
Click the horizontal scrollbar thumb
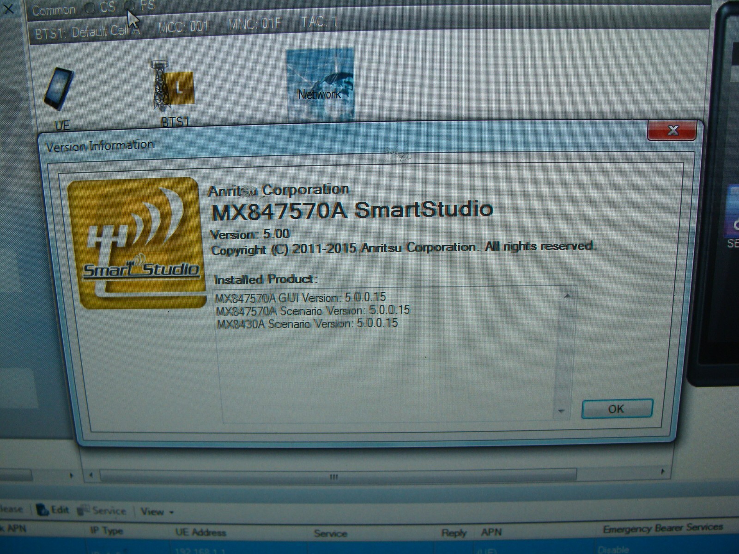point(338,475)
